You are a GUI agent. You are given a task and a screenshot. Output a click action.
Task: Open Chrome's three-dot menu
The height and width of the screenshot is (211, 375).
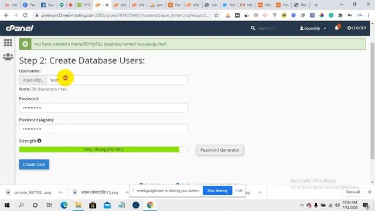(x=369, y=15)
